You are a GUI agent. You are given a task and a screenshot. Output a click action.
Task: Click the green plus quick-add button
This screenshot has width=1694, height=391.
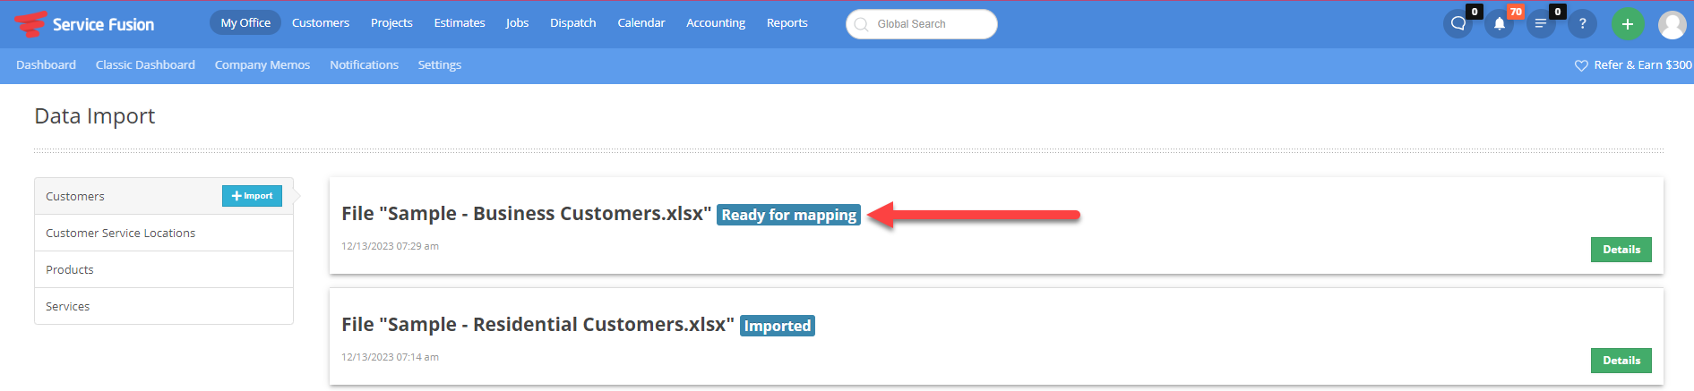tap(1628, 24)
